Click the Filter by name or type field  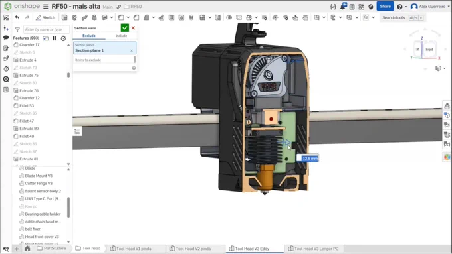pos(46,29)
